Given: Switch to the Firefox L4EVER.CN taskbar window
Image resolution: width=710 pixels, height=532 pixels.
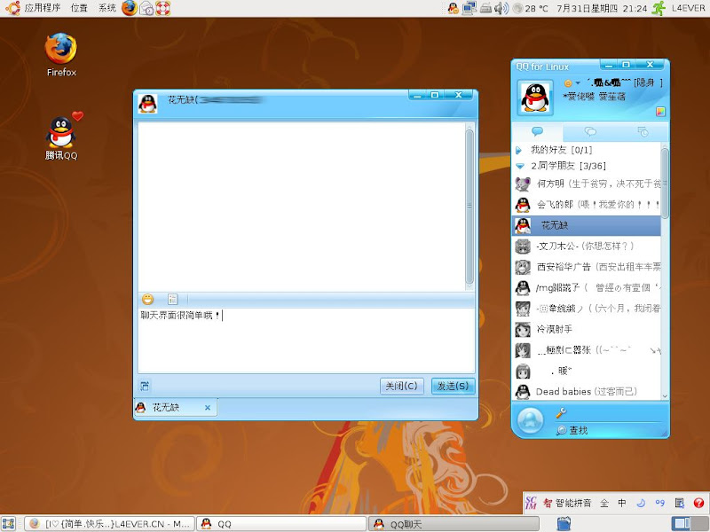Looking at the screenshot, I should 109,524.
